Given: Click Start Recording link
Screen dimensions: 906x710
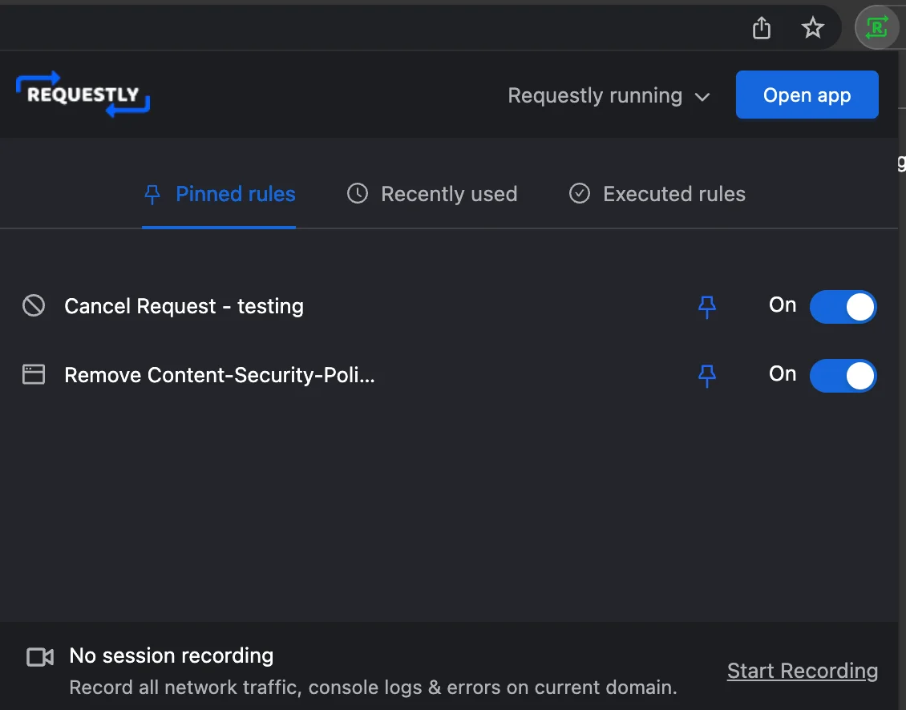Looking at the screenshot, I should tap(802, 671).
